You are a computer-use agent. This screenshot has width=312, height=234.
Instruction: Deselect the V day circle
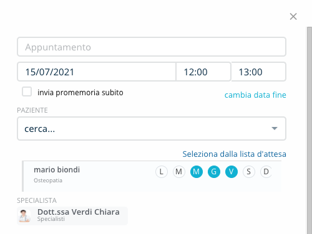tap(232, 172)
